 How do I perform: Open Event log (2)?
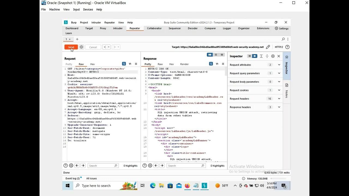coord(73,178)
